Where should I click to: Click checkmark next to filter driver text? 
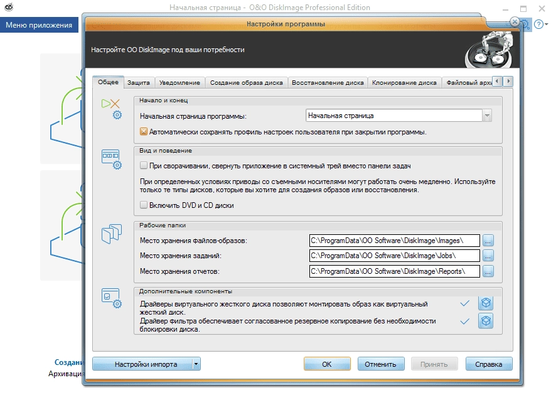[x=465, y=322]
